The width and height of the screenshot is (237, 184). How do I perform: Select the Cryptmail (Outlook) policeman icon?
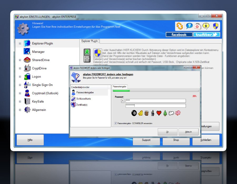tap(27, 93)
